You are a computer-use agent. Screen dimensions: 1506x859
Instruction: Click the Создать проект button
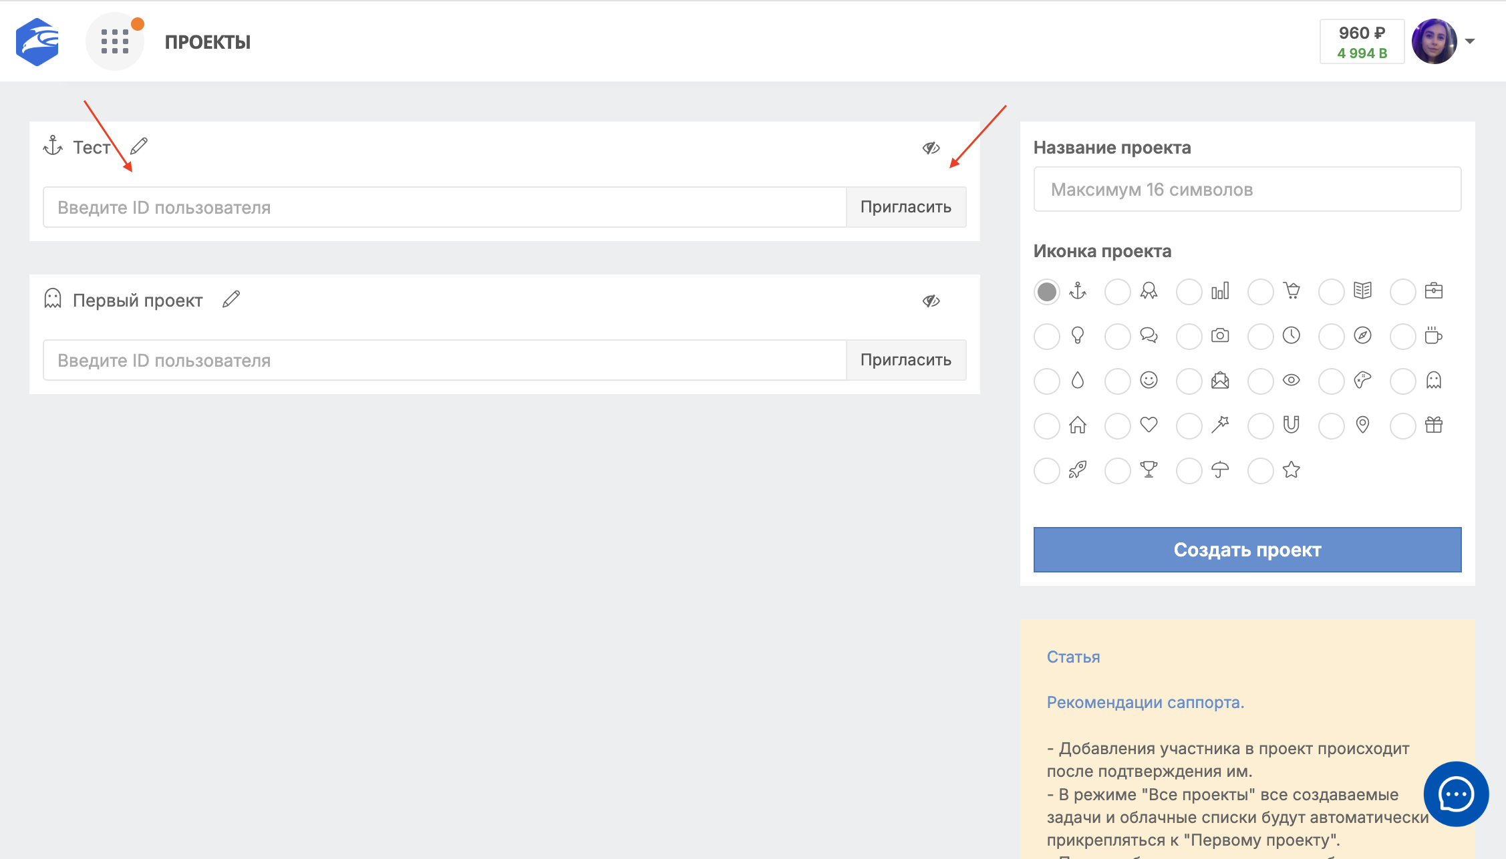(x=1247, y=550)
